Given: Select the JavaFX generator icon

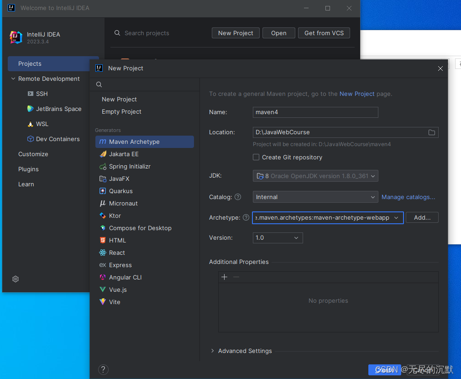Looking at the screenshot, I should 103,179.
